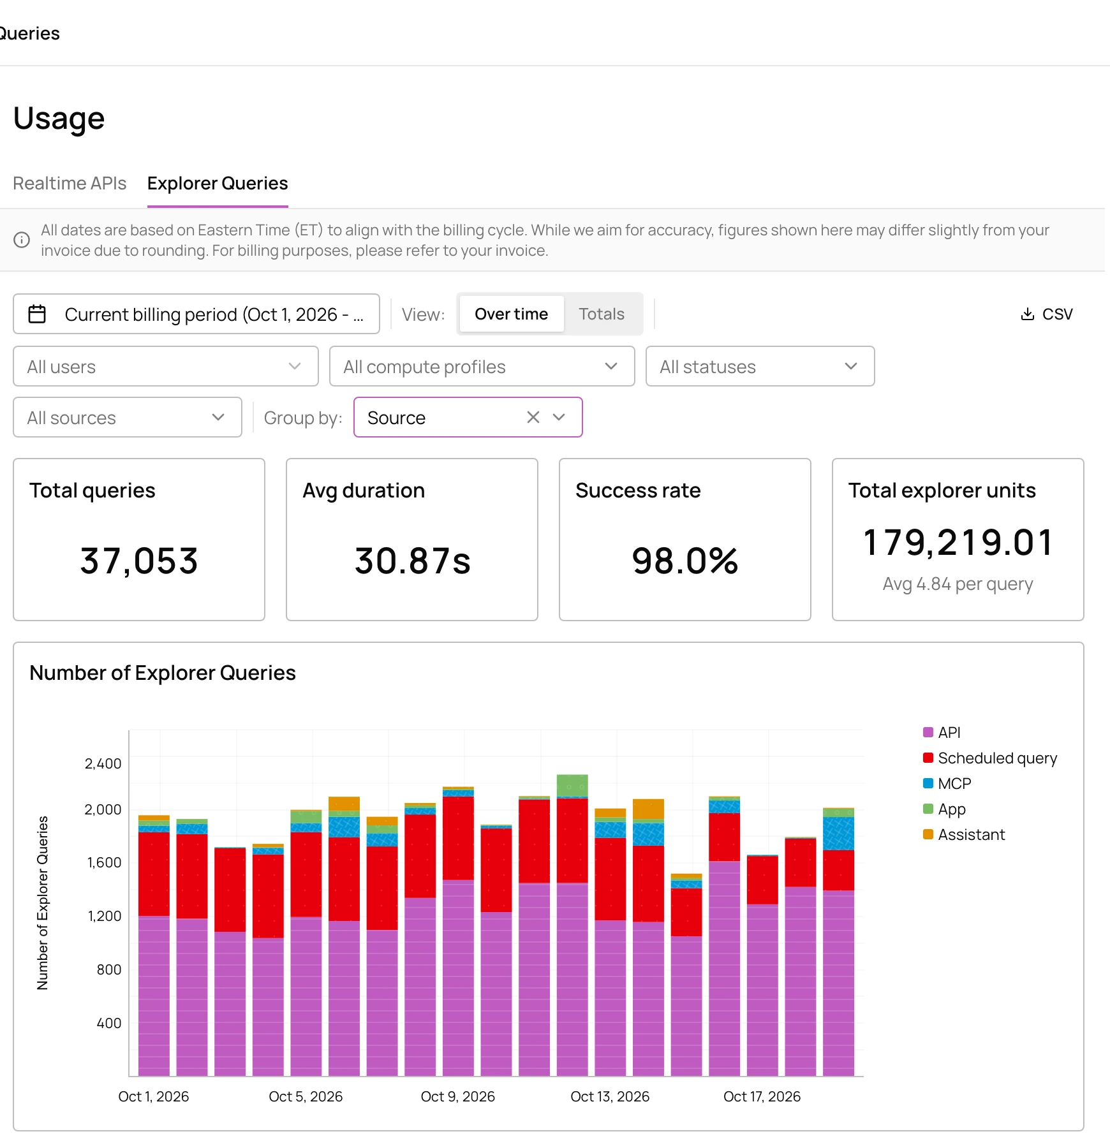Image resolution: width=1110 pixels, height=1148 pixels.
Task: Click the Oct 1, 2026 x-axis label
Action: point(154,1096)
